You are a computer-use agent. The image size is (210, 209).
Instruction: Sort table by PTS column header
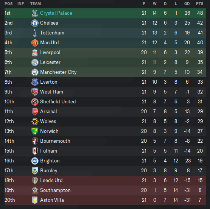pos(200,4)
